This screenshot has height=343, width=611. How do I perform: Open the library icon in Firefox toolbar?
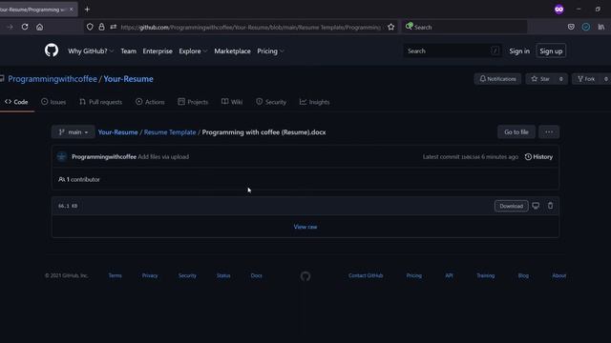point(601,27)
